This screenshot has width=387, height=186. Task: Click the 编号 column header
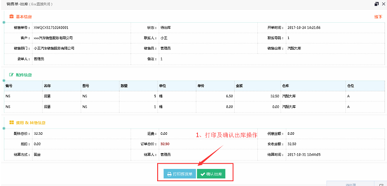(9, 86)
